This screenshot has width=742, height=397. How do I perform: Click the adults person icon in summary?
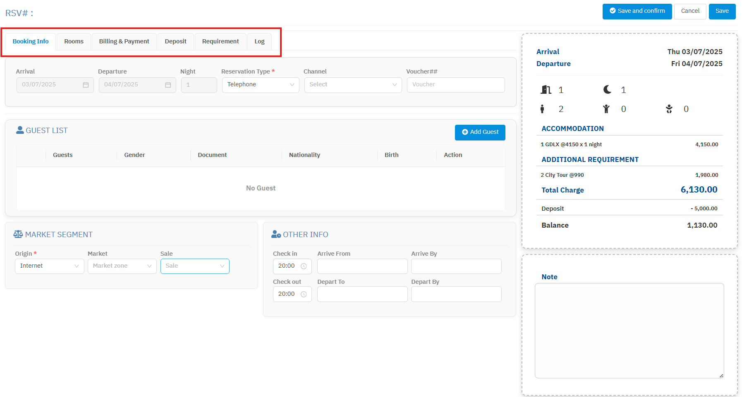[542, 109]
